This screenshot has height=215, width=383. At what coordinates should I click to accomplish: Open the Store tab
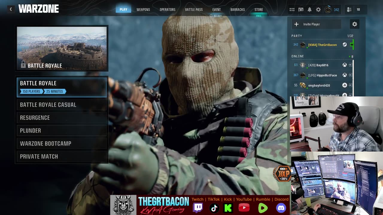point(259,10)
